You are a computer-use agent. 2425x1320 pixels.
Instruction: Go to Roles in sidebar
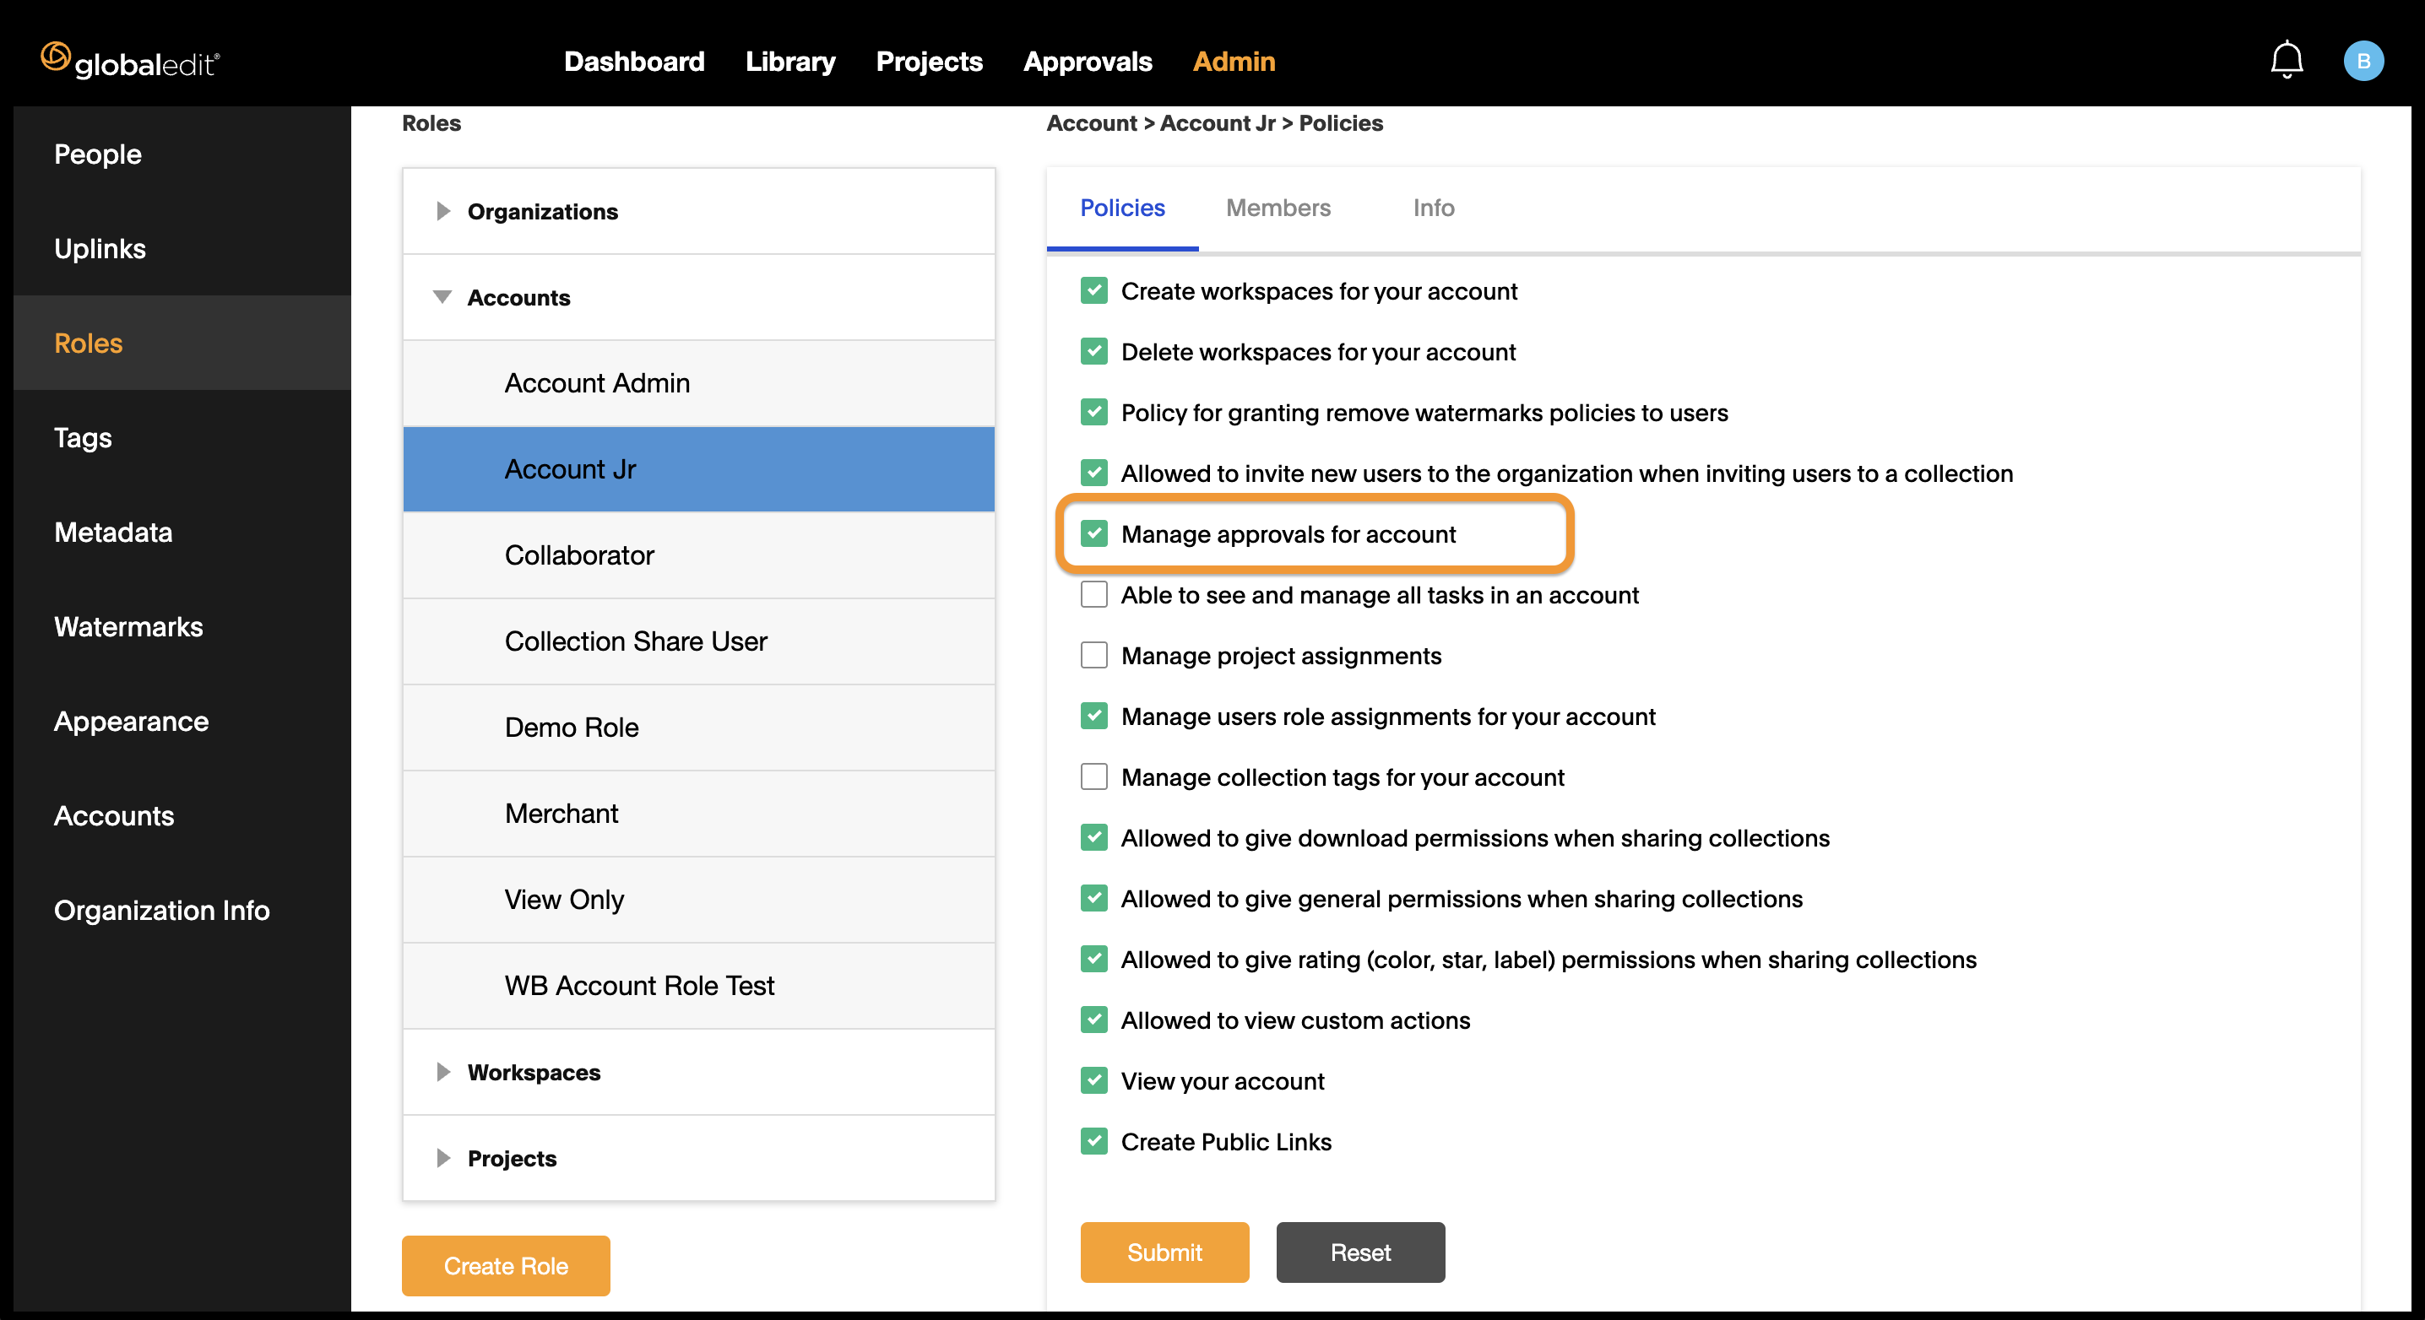182,344
